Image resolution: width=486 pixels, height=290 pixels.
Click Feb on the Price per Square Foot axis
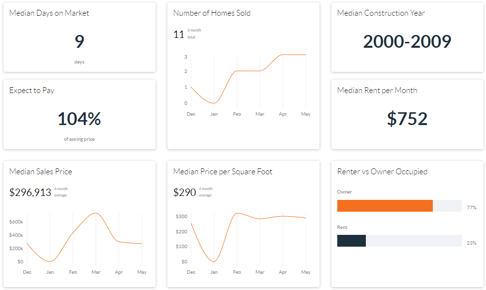[237, 272]
